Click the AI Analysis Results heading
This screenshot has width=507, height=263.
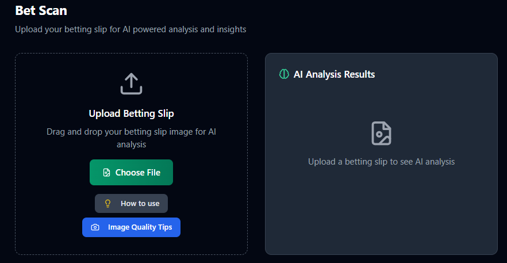334,74
